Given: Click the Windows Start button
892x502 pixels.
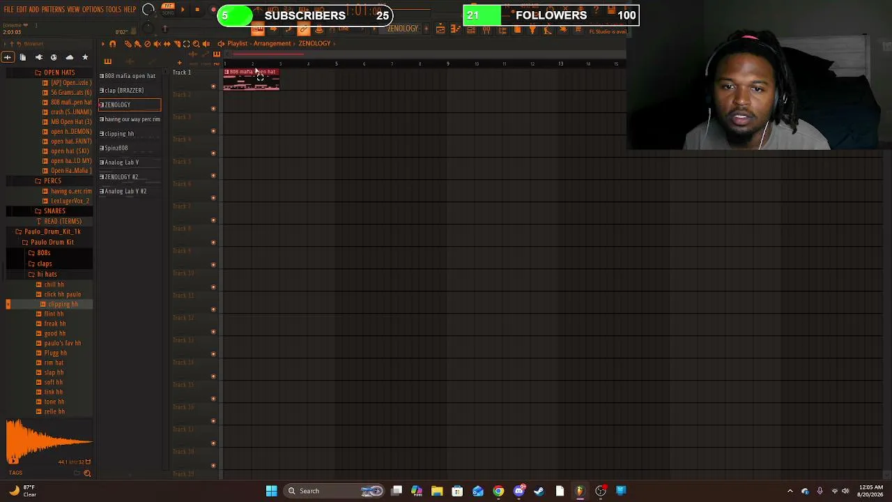Looking at the screenshot, I should [x=272, y=491].
